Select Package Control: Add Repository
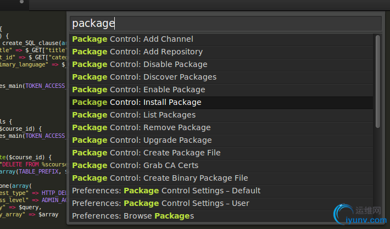 (221, 52)
